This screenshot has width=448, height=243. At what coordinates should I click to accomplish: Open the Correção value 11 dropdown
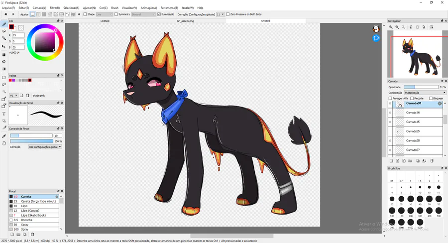(x=221, y=14)
